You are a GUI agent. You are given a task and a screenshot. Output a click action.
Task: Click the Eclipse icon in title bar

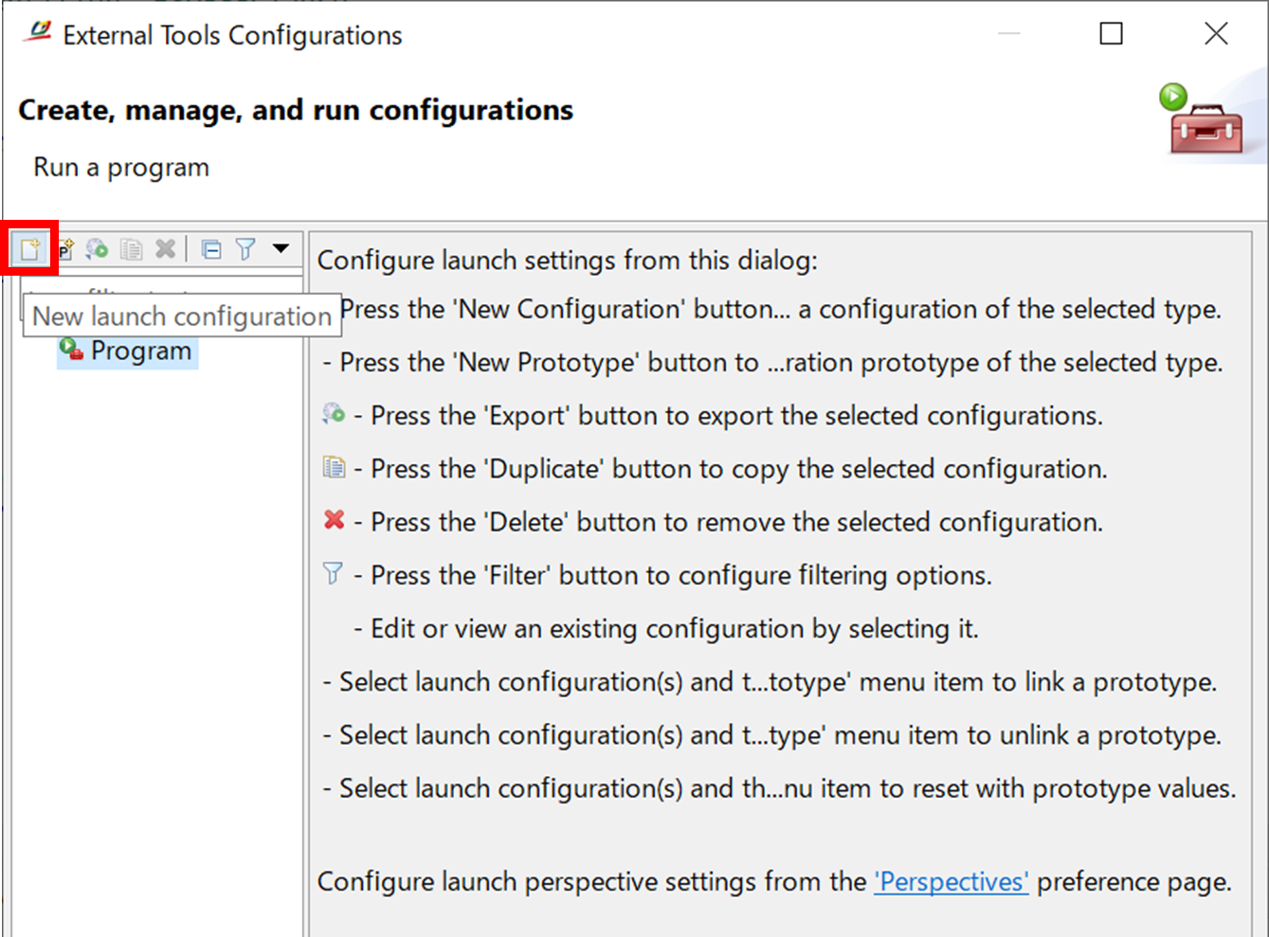tap(38, 34)
